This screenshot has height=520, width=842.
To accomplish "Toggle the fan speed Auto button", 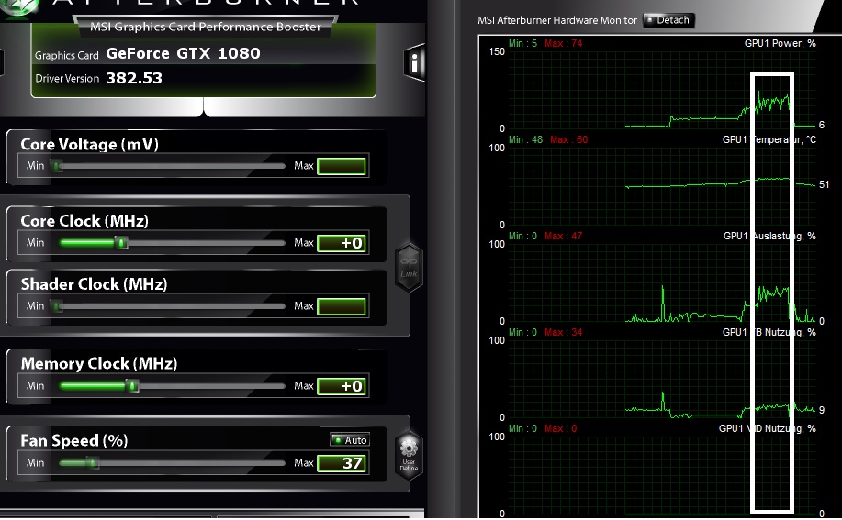I will coord(350,440).
